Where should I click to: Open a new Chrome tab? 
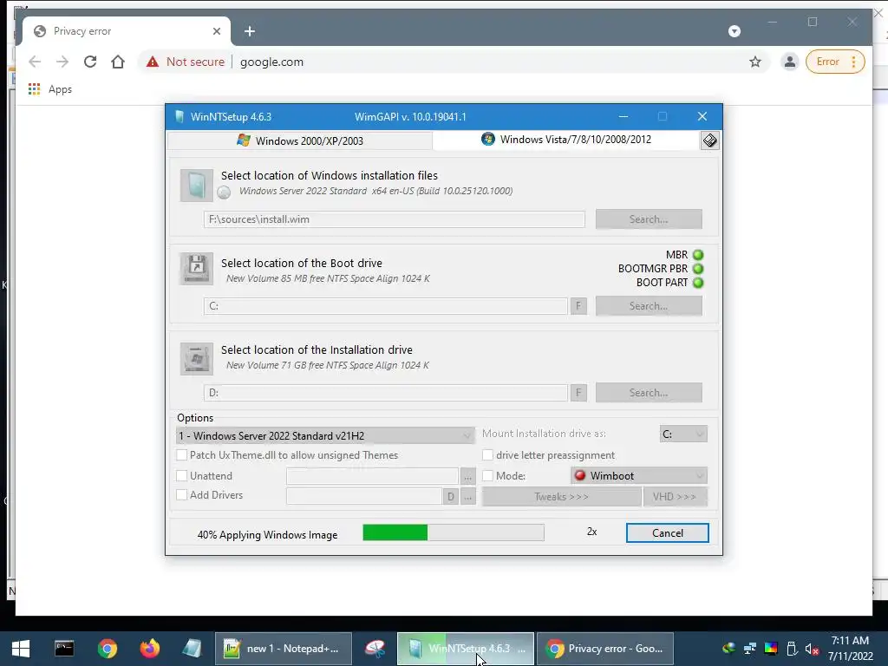coord(250,31)
